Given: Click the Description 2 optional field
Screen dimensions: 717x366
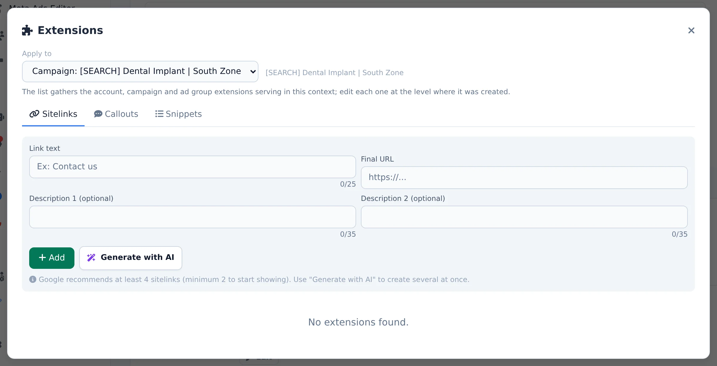Looking at the screenshot, I should pos(524,217).
